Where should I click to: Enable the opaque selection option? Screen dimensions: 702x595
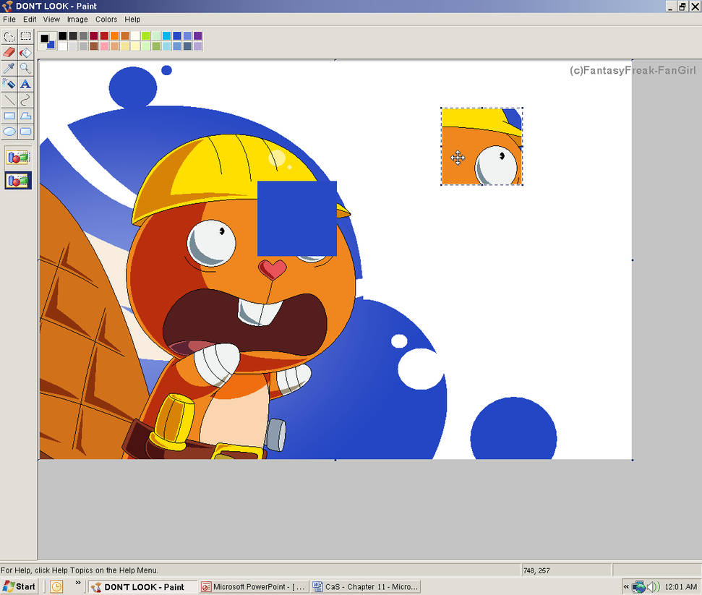(x=18, y=157)
